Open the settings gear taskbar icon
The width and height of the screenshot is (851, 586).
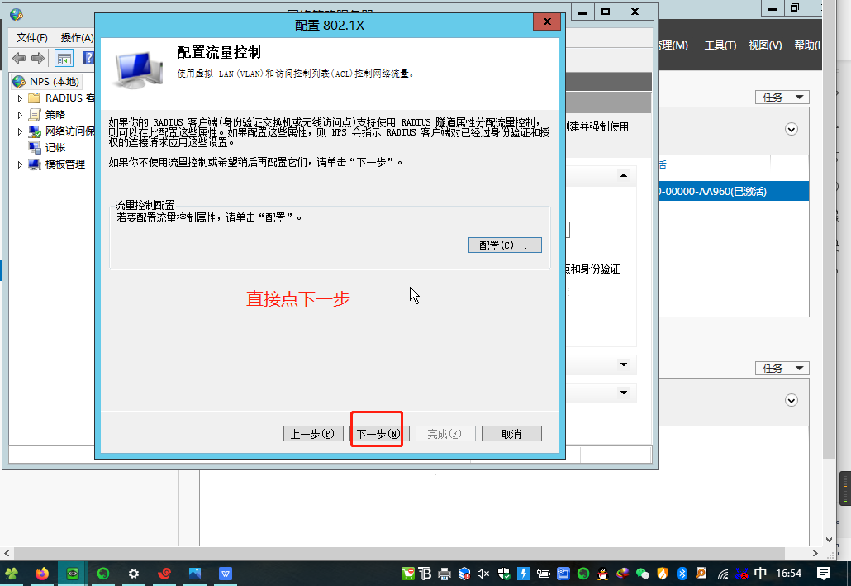[134, 574]
